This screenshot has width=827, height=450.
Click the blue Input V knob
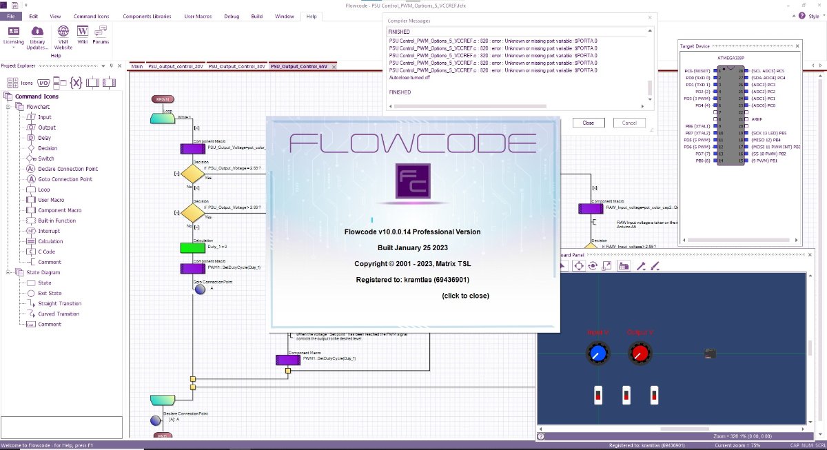point(598,354)
